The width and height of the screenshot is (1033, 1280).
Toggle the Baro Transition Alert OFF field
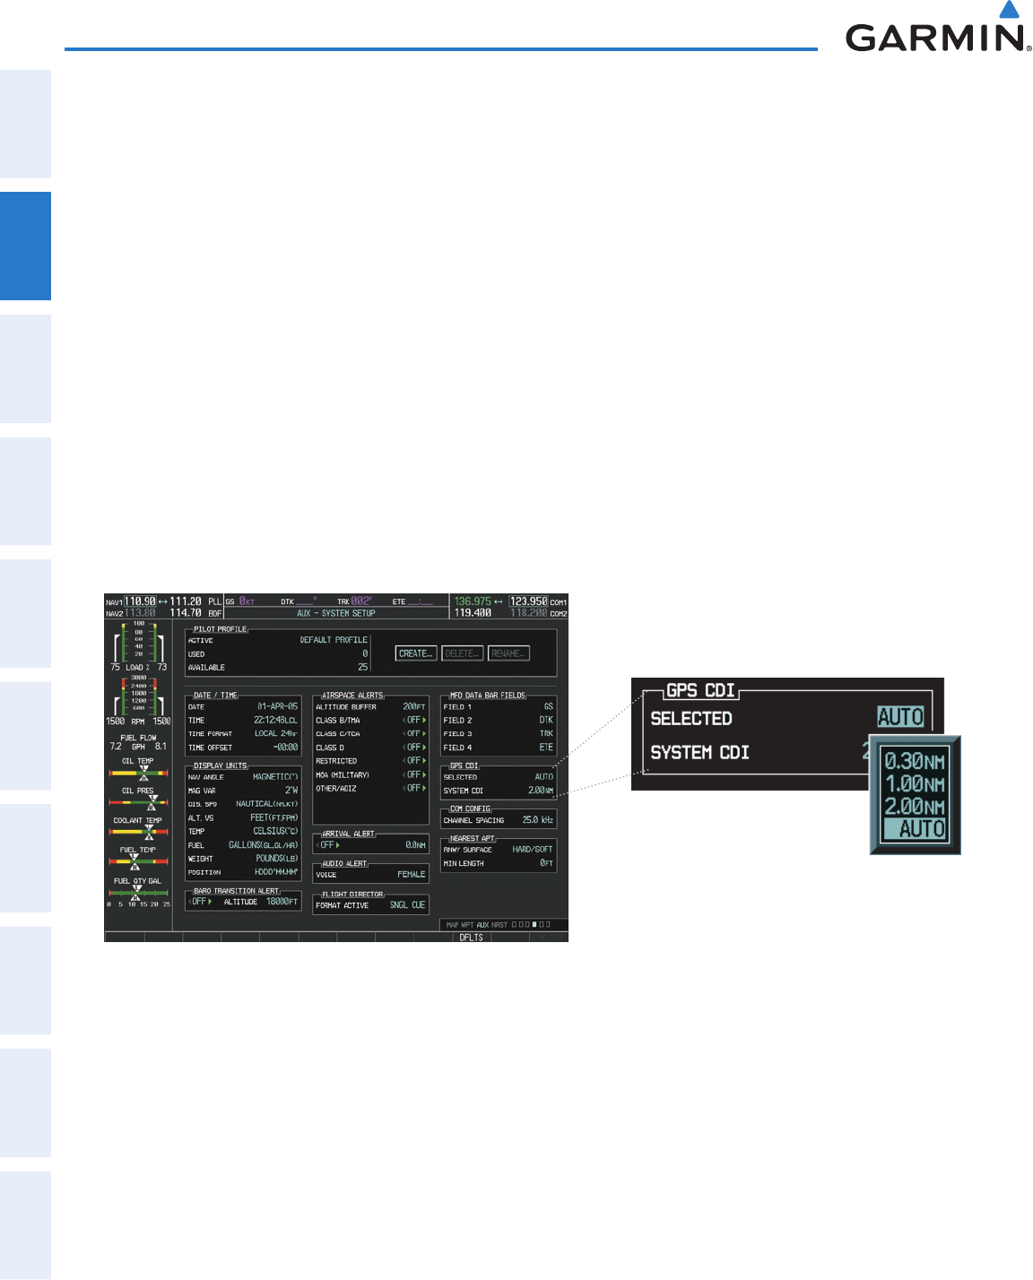(201, 901)
